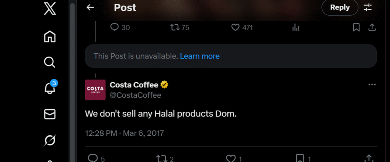Open Grok icon in sidebar

(50, 140)
